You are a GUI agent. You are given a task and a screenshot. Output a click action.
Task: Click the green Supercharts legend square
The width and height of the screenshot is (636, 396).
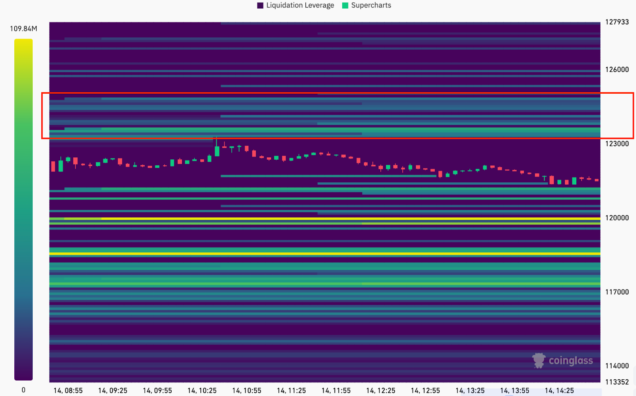[x=345, y=6]
